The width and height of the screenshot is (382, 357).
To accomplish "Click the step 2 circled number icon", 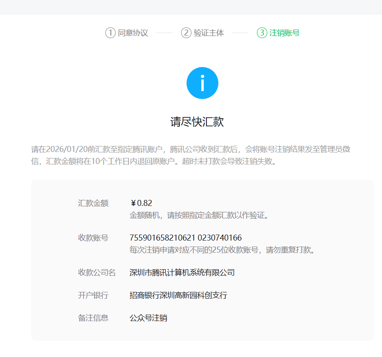I will pyautogui.click(x=186, y=33).
